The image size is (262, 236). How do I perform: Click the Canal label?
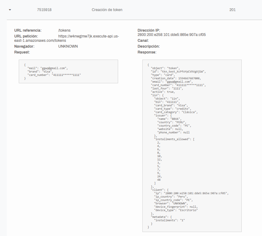click(x=143, y=41)
